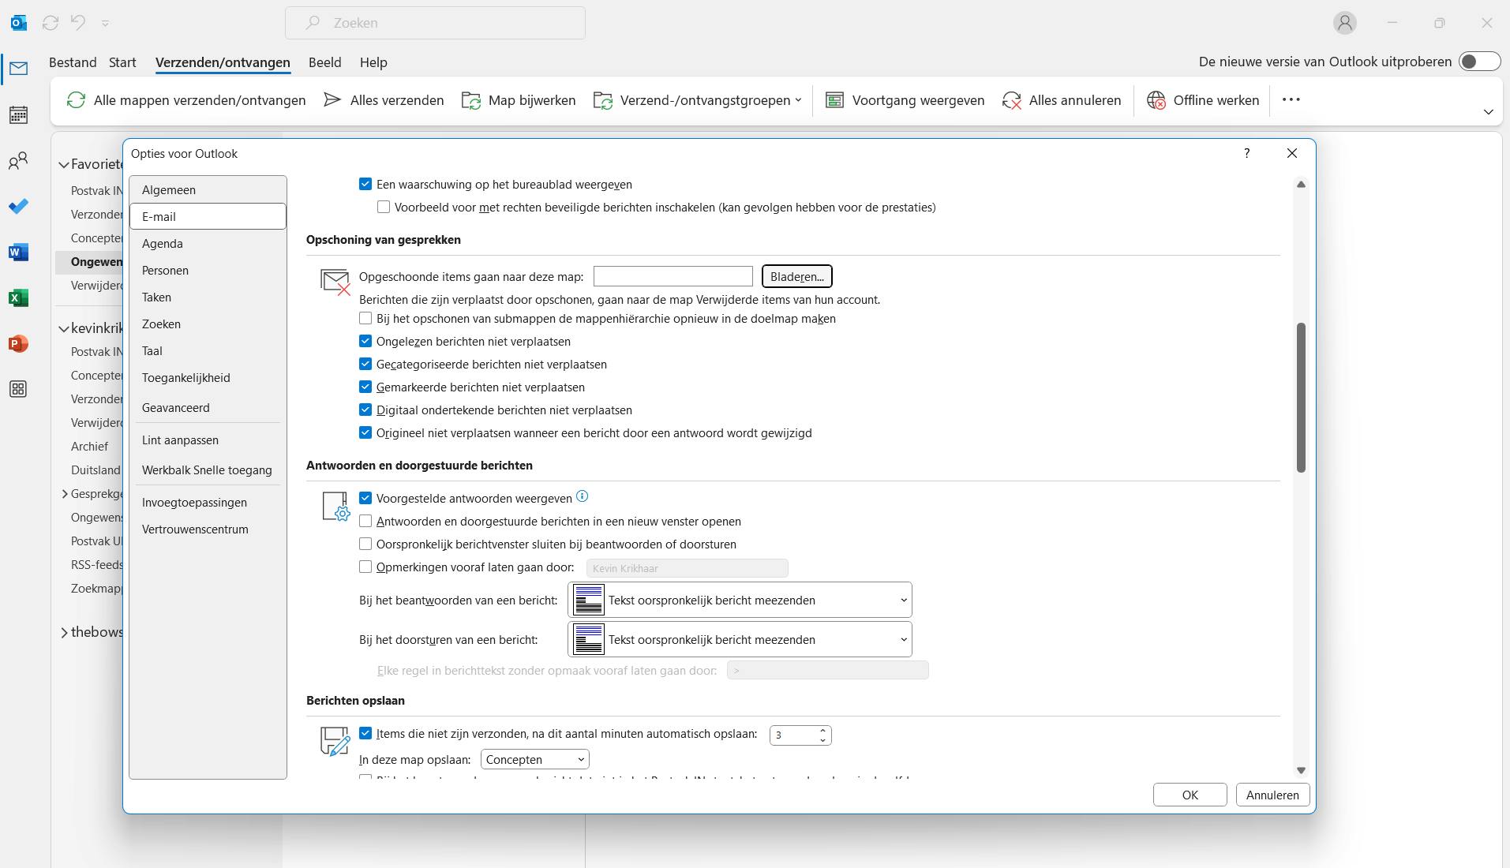Viewport: 1510px width, 868px height.
Task: Open Lint aanpassen options category
Action: point(208,440)
